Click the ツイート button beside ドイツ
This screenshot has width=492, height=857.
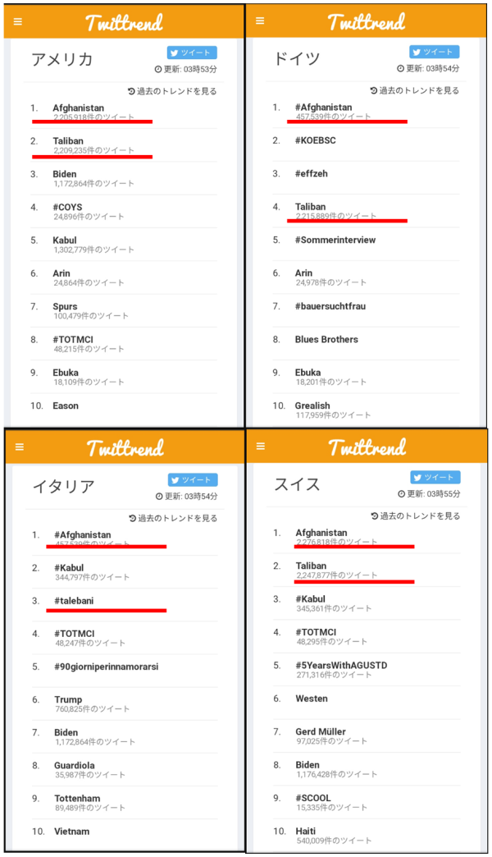pyautogui.click(x=434, y=52)
